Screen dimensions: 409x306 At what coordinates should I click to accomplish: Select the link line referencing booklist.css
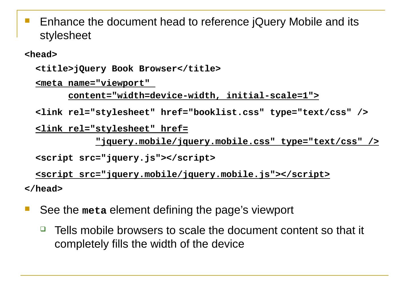coord(202,112)
